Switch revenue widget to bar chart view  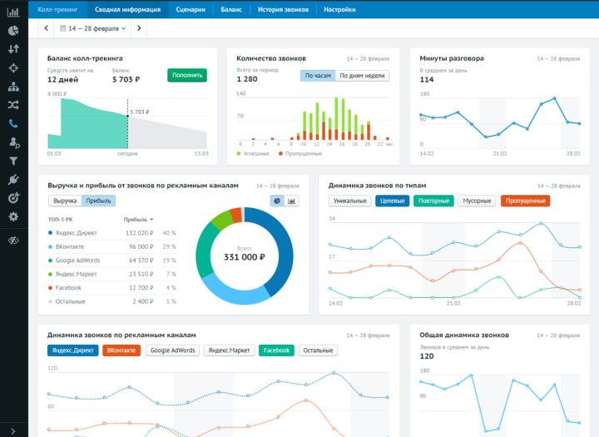point(292,201)
